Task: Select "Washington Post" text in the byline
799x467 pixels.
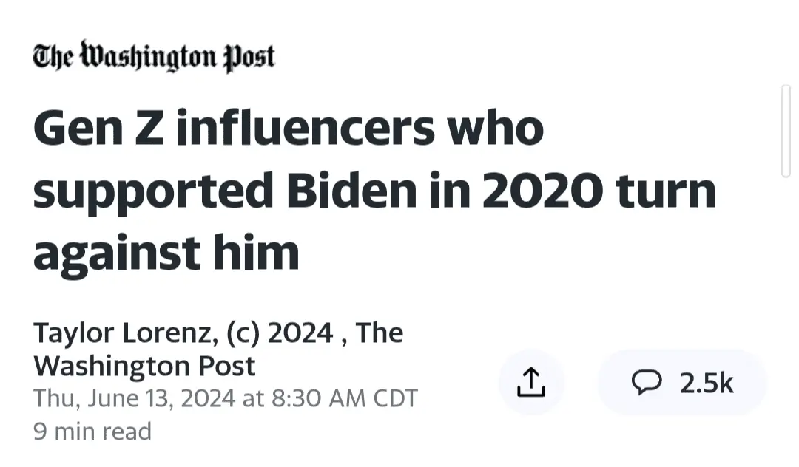Action: [x=144, y=366]
